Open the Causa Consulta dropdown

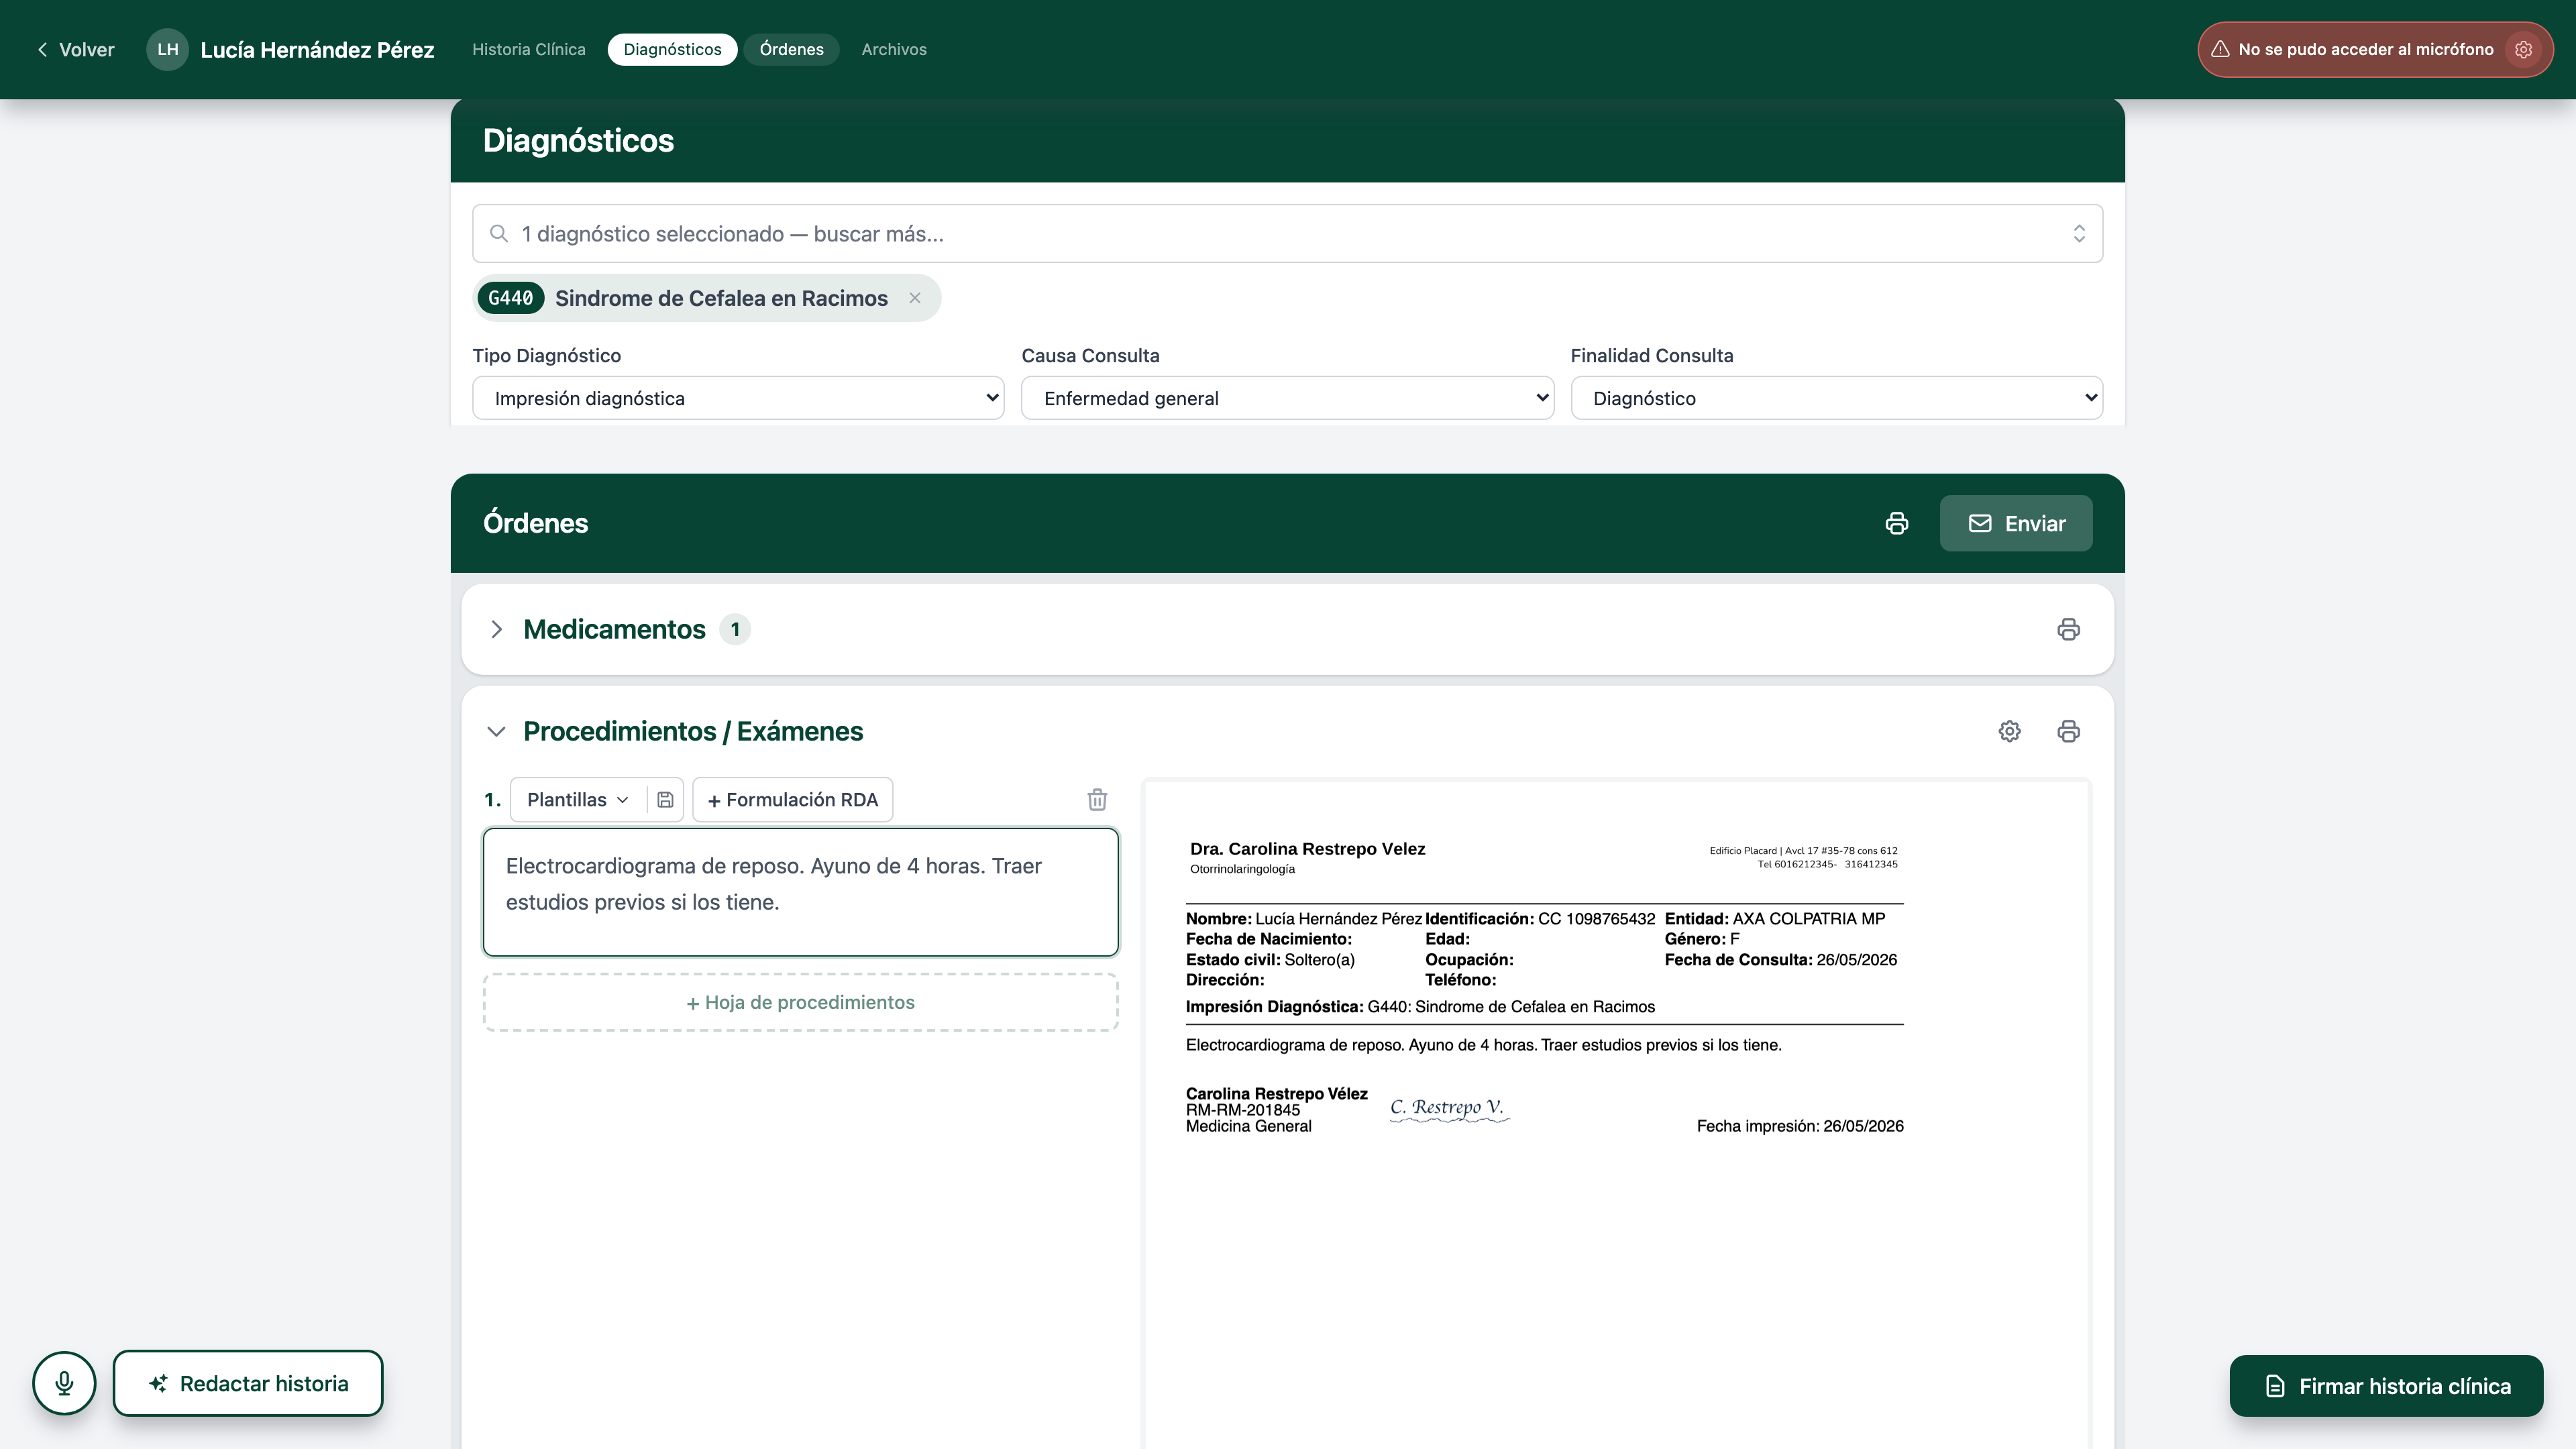tap(1287, 398)
